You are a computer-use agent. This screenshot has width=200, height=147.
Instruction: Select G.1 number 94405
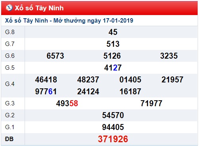coord(113,127)
